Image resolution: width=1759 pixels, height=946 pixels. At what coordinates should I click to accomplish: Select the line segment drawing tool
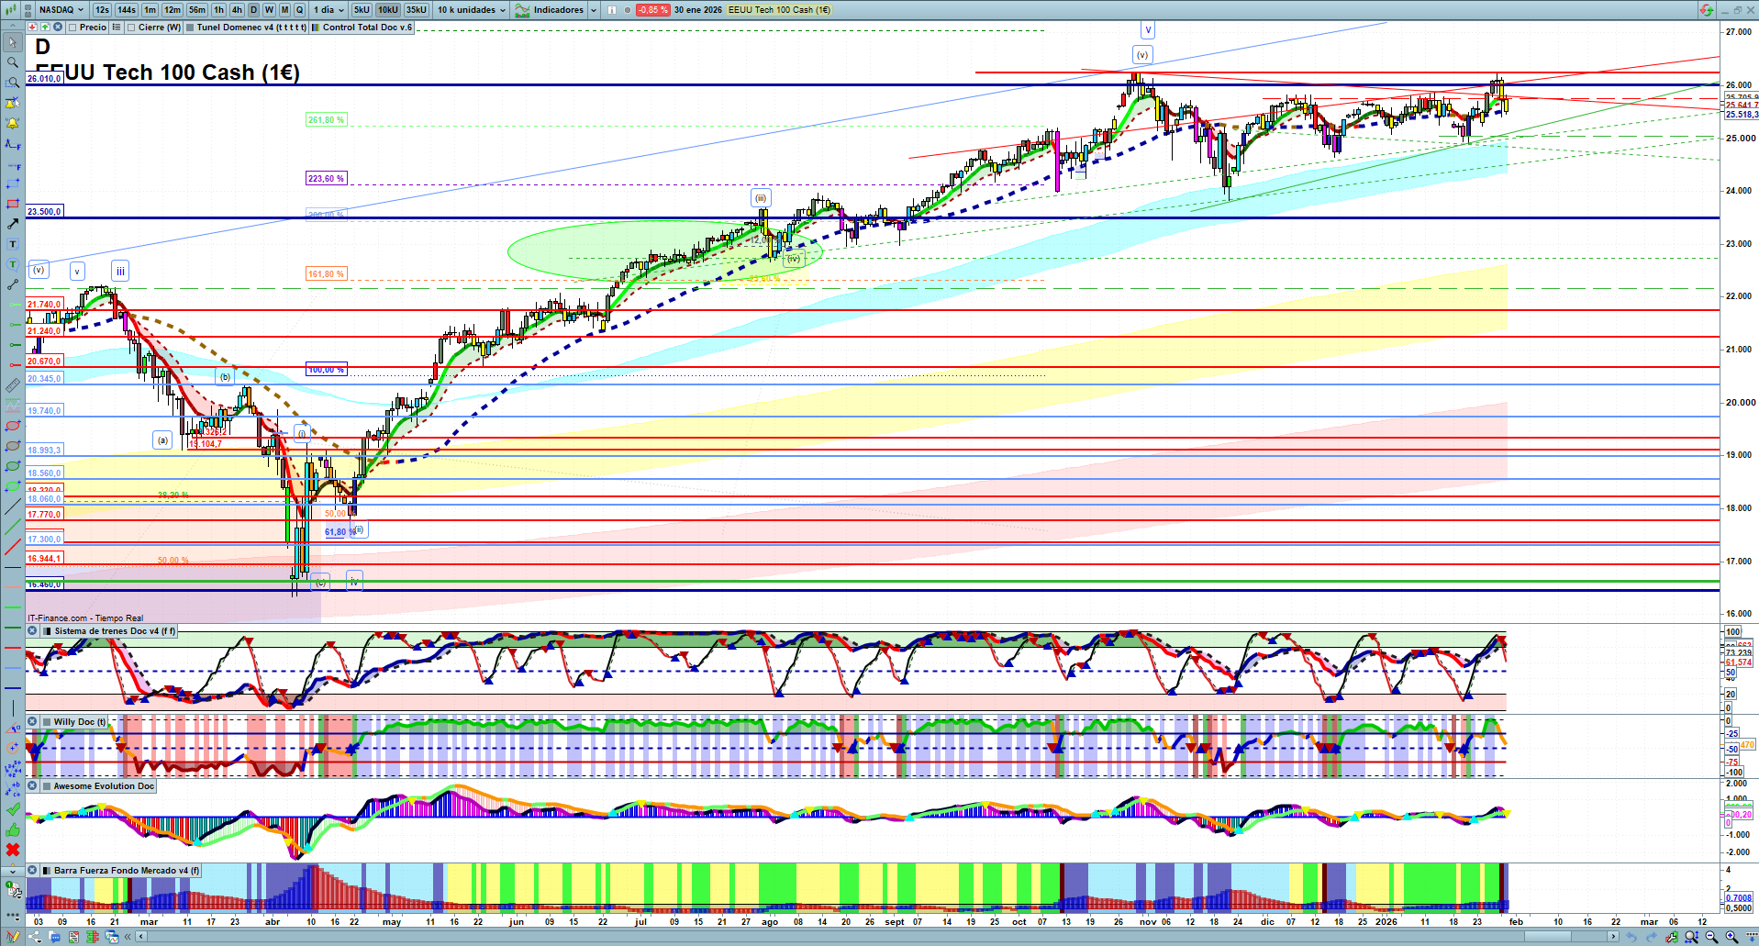tap(13, 284)
